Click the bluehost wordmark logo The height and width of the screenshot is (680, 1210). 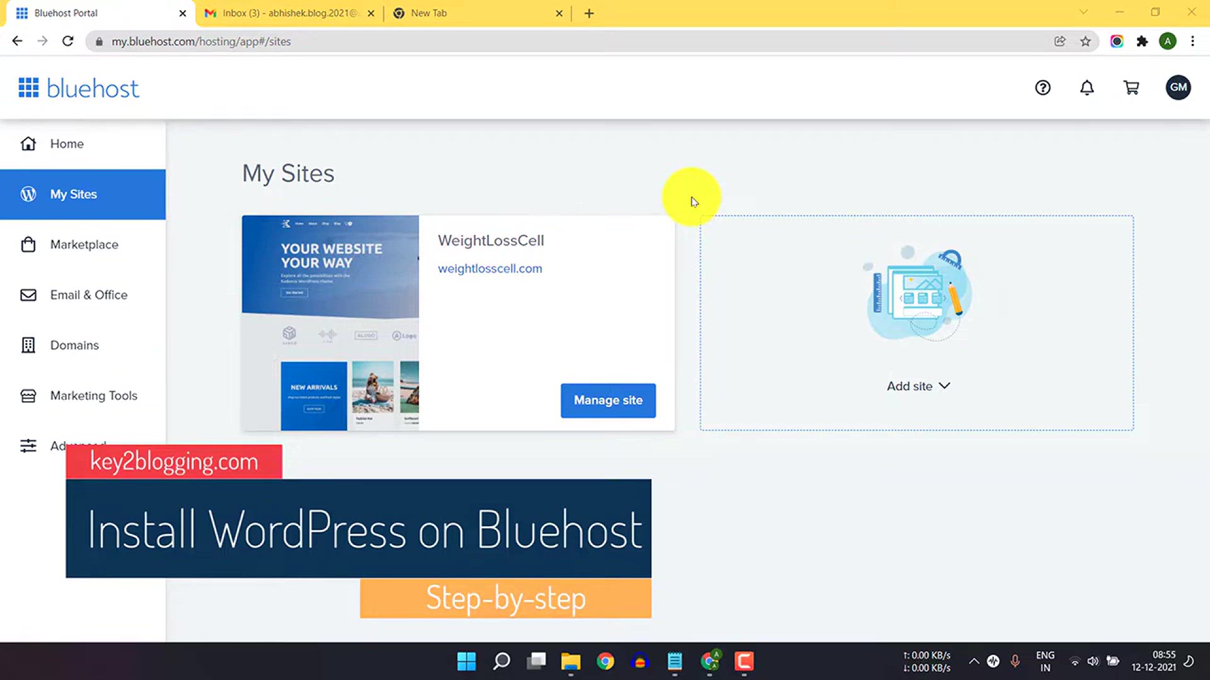(x=93, y=88)
